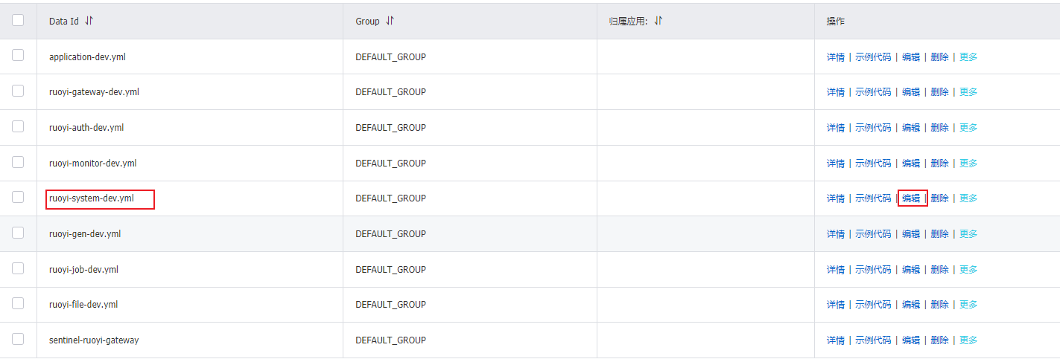1060x359 pixels.
Task: Open 详情 for ruoyi-system-dev.yml
Action: tap(836, 198)
